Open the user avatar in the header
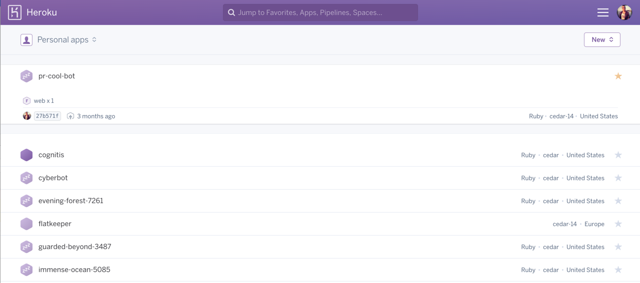 click(x=624, y=12)
